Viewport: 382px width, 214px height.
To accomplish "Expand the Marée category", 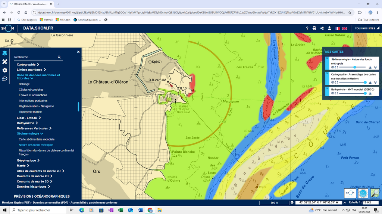I will point(23,166).
